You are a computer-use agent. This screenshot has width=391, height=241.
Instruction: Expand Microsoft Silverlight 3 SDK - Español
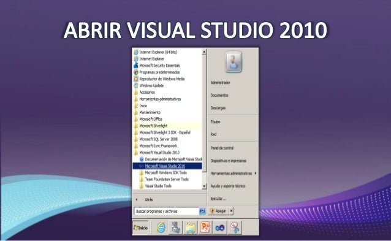(x=167, y=132)
